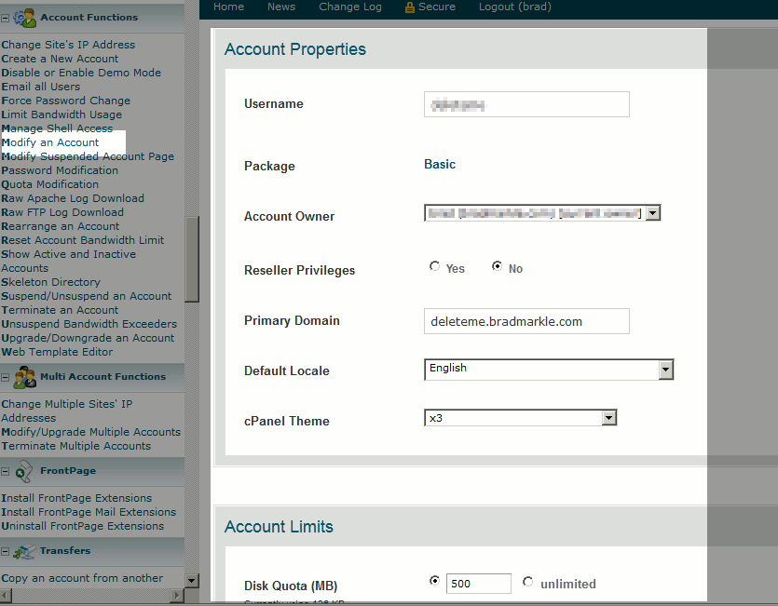
Task: Open Raw Apache Log Download link
Action: (x=73, y=198)
